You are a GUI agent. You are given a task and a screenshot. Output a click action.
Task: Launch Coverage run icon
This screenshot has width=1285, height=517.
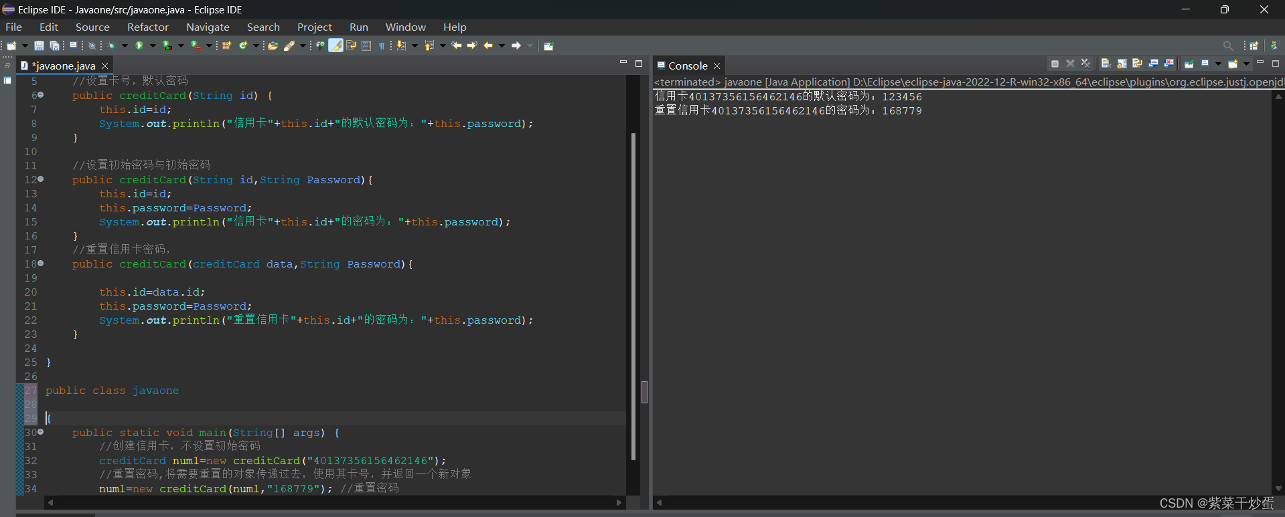[167, 45]
